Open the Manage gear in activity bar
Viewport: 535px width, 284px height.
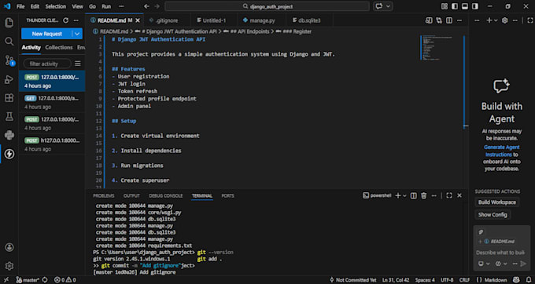[9, 266]
